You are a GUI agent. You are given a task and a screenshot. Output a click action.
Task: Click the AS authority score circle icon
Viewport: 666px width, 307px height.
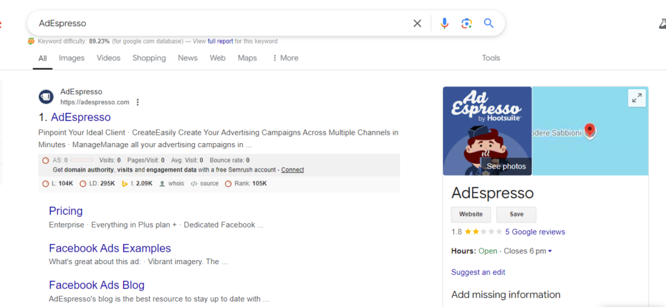click(46, 161)
